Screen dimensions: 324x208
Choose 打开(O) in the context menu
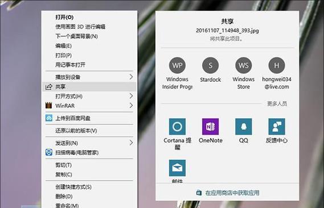click(x=64, y=17)
